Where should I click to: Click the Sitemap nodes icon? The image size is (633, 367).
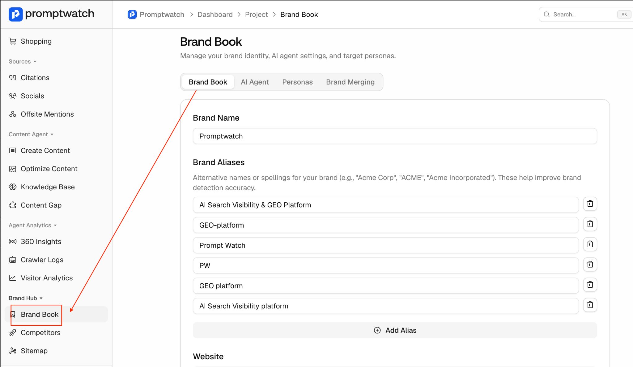(x=12, y=351)
